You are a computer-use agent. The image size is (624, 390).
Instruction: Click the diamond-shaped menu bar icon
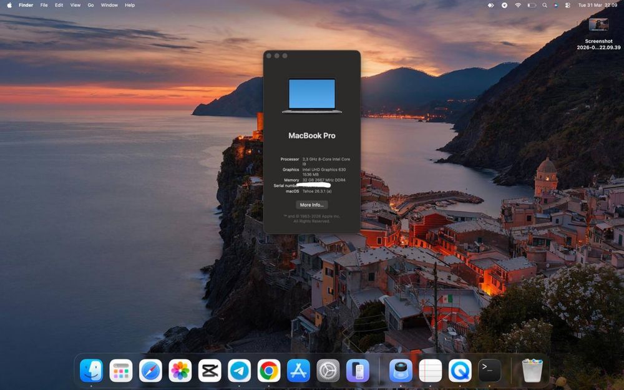click(x=490, y=5)
